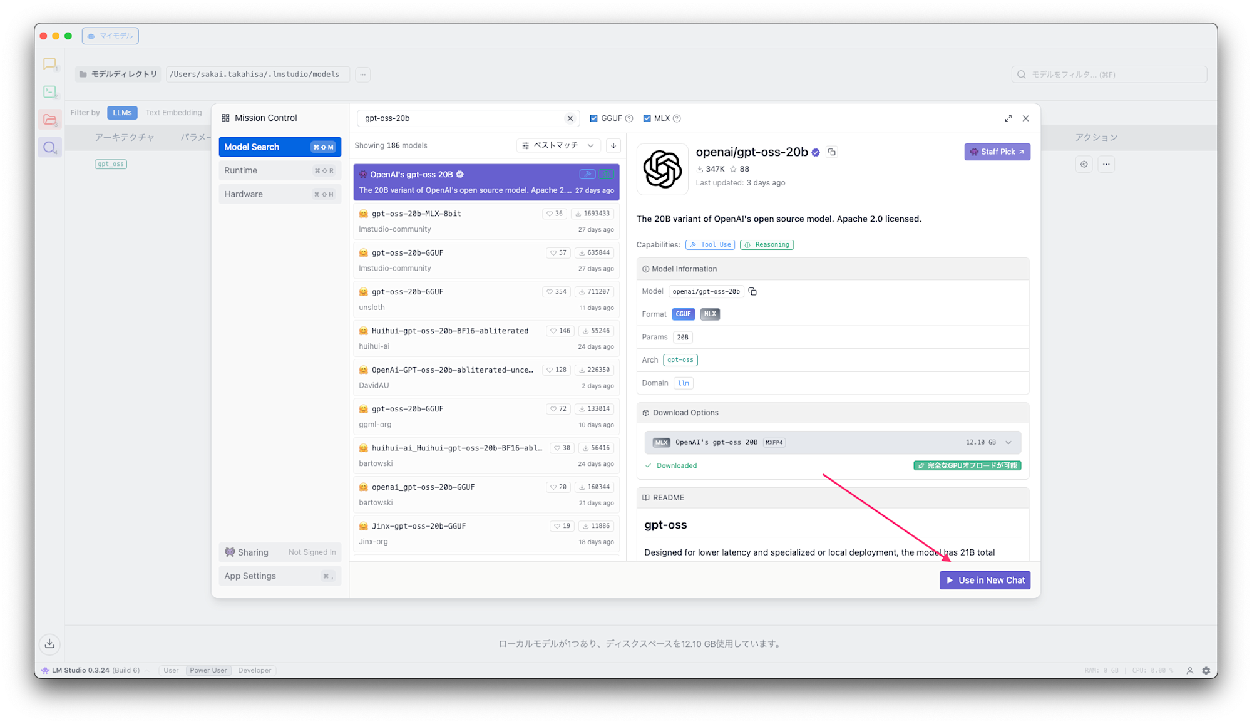Select ggml-org gpt-oss-20b-GGUF result
The height and width of the screenshot is (724, 1252).
point(486,416)
